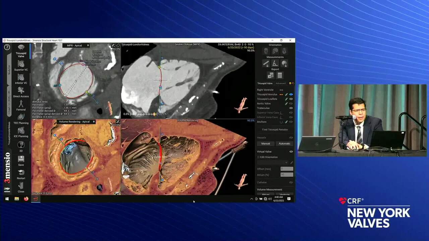Image resolution: width=429 pixels, height=241 pixels.
Task: Click the volume speaker tray icon
Action: coord(270,199)
